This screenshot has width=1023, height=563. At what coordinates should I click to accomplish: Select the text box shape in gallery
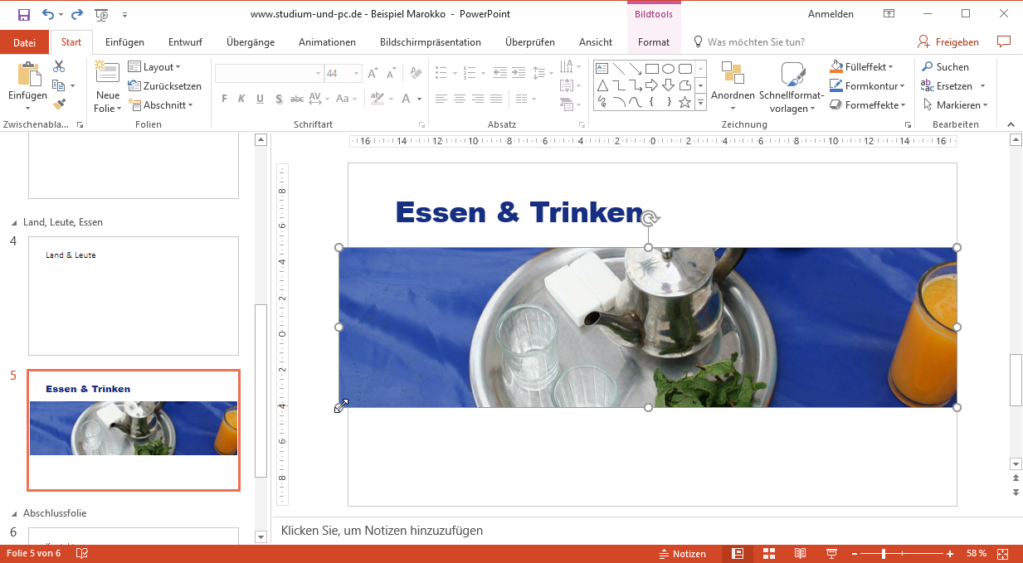coord(602,69)
